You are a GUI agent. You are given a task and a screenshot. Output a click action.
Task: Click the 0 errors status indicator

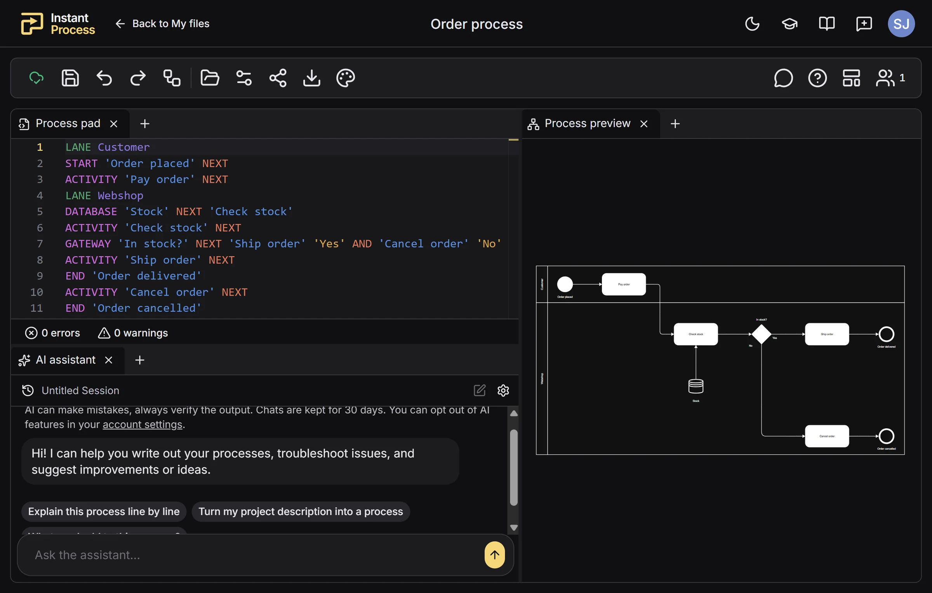(x=52, y=333)
